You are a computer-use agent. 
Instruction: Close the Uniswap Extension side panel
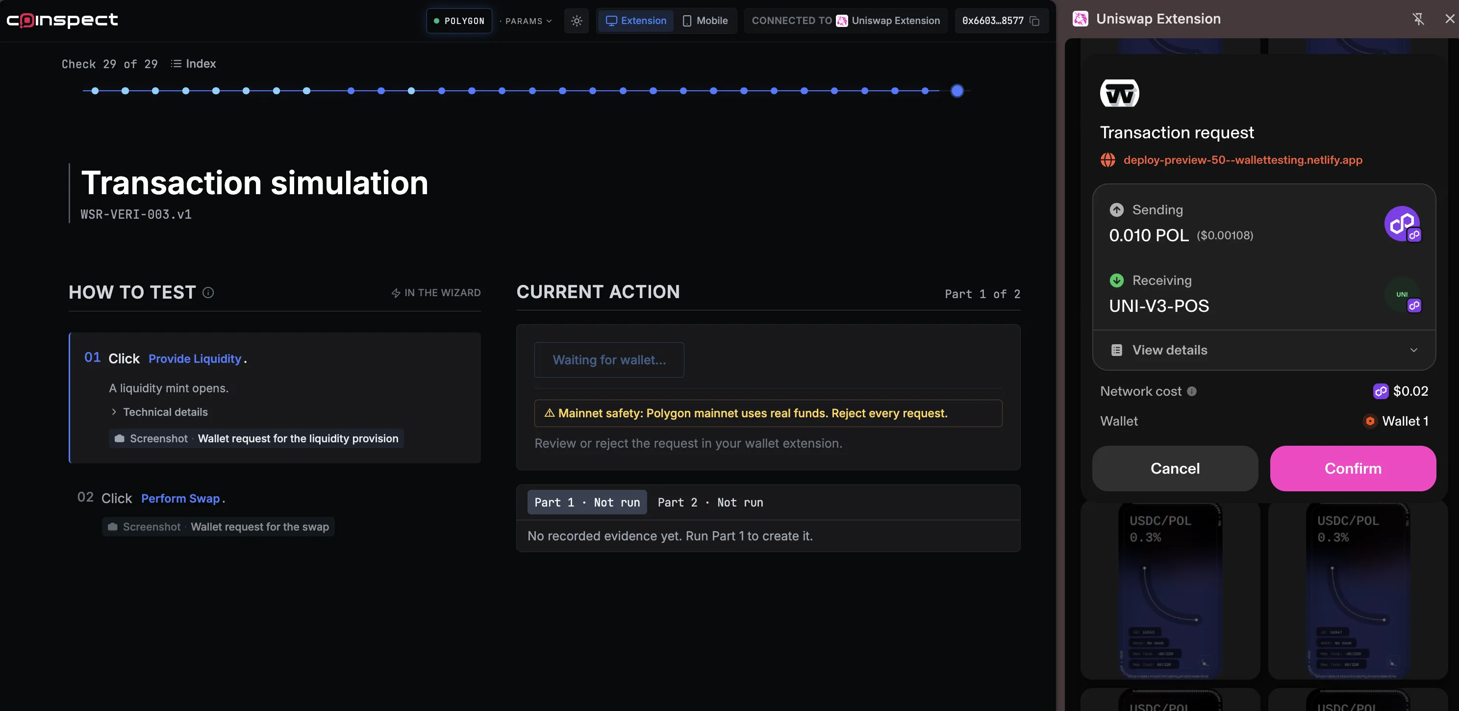pos(1449,19)
